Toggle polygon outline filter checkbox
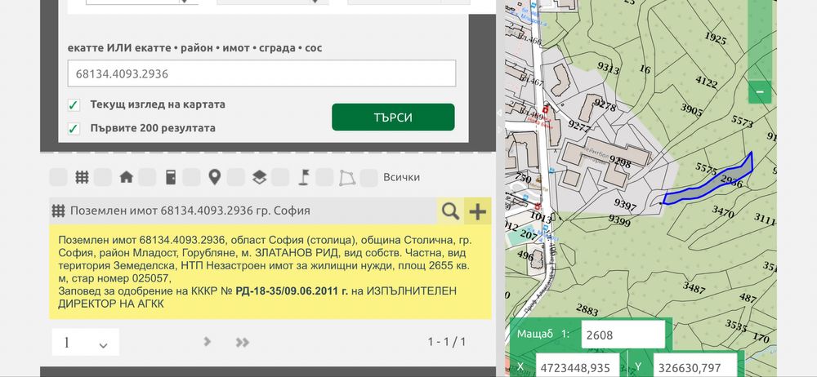Viewport: 817px width, 377px height. 324,177
